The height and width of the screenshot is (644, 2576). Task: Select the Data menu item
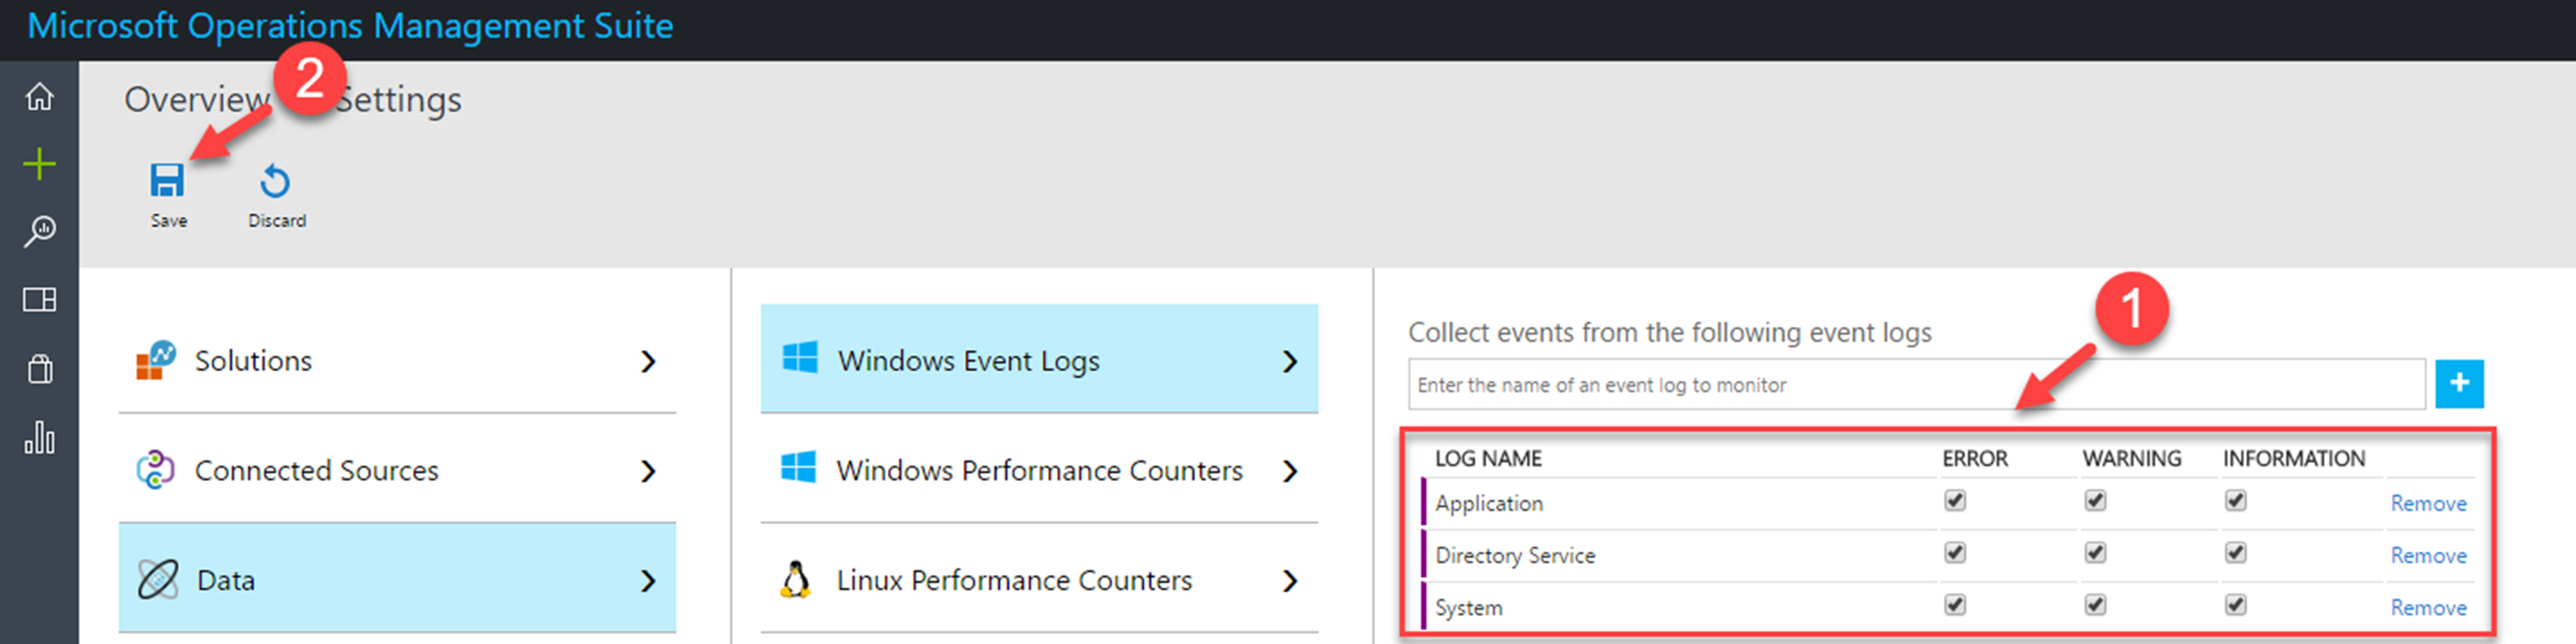[x=397, y=579]
